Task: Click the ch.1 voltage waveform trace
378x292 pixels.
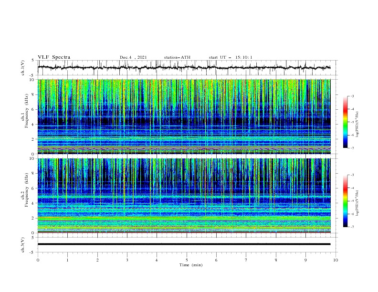Action: (184, 67)
